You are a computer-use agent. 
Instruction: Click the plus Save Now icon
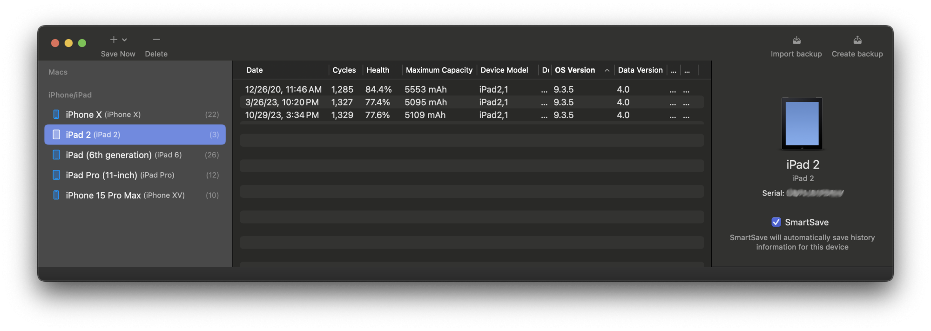(114, 40)
